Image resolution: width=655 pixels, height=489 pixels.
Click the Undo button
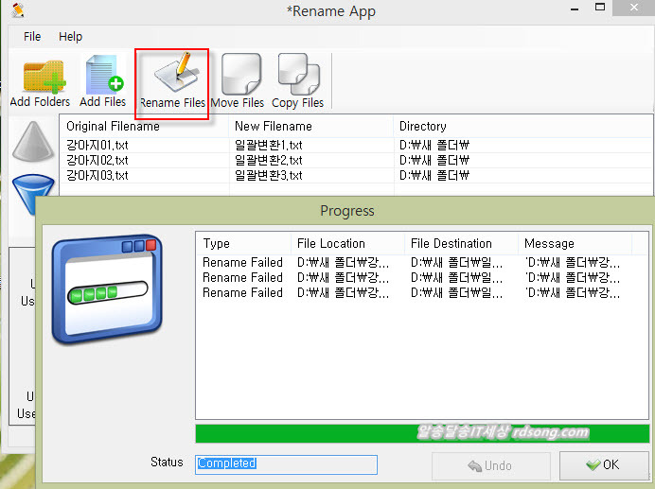point(489,465)
